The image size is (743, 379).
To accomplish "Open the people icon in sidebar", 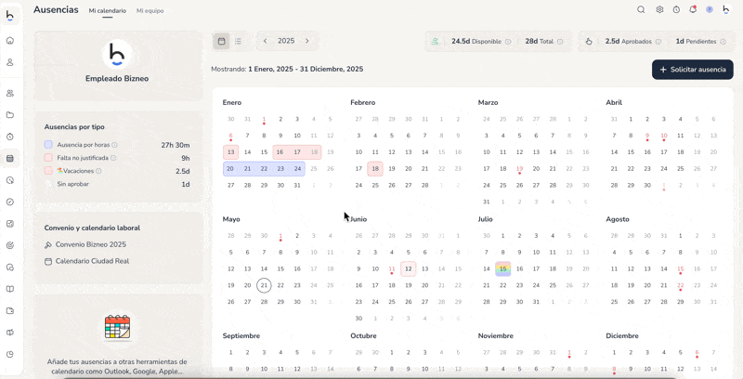I will tap(10, 93).
